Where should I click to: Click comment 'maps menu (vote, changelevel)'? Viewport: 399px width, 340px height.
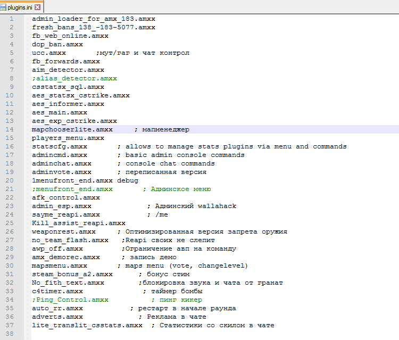pos(187,266)
